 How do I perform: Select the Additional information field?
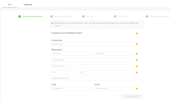[x=93, y=79]
